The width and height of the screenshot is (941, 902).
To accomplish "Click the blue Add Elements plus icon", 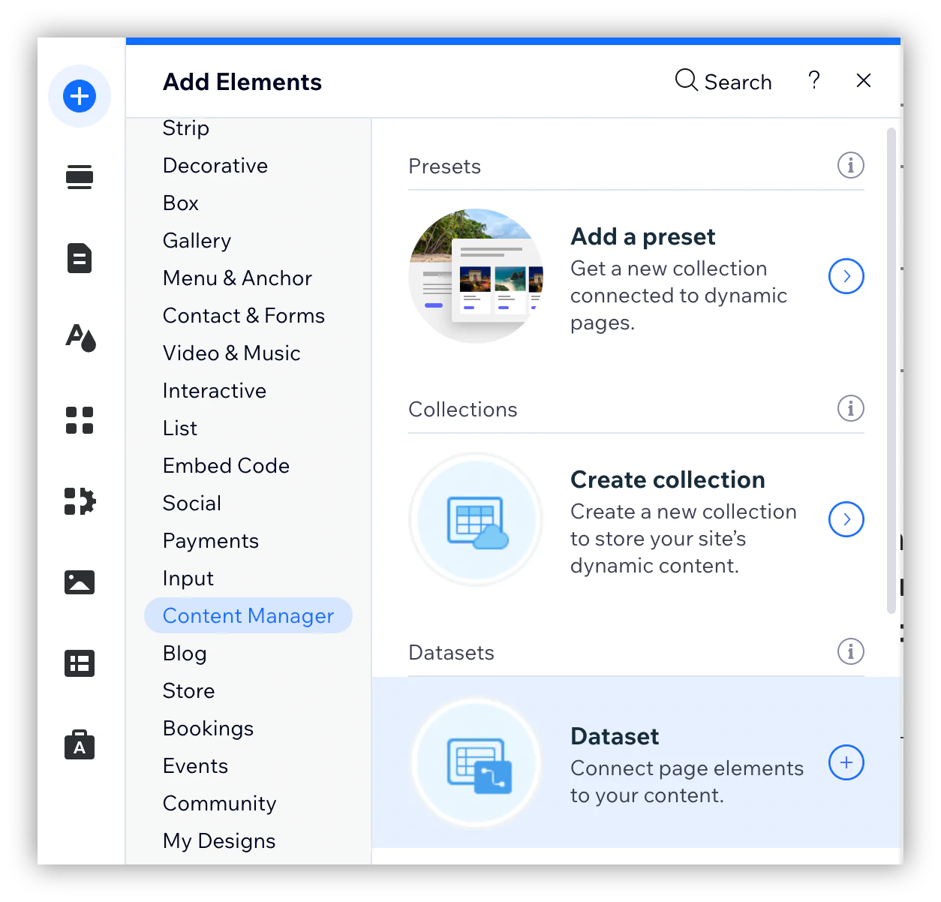I will pos(80,96).
